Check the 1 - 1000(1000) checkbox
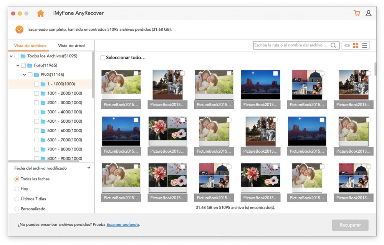Viewport: 384px width, 245px height. tap(36, 84)
